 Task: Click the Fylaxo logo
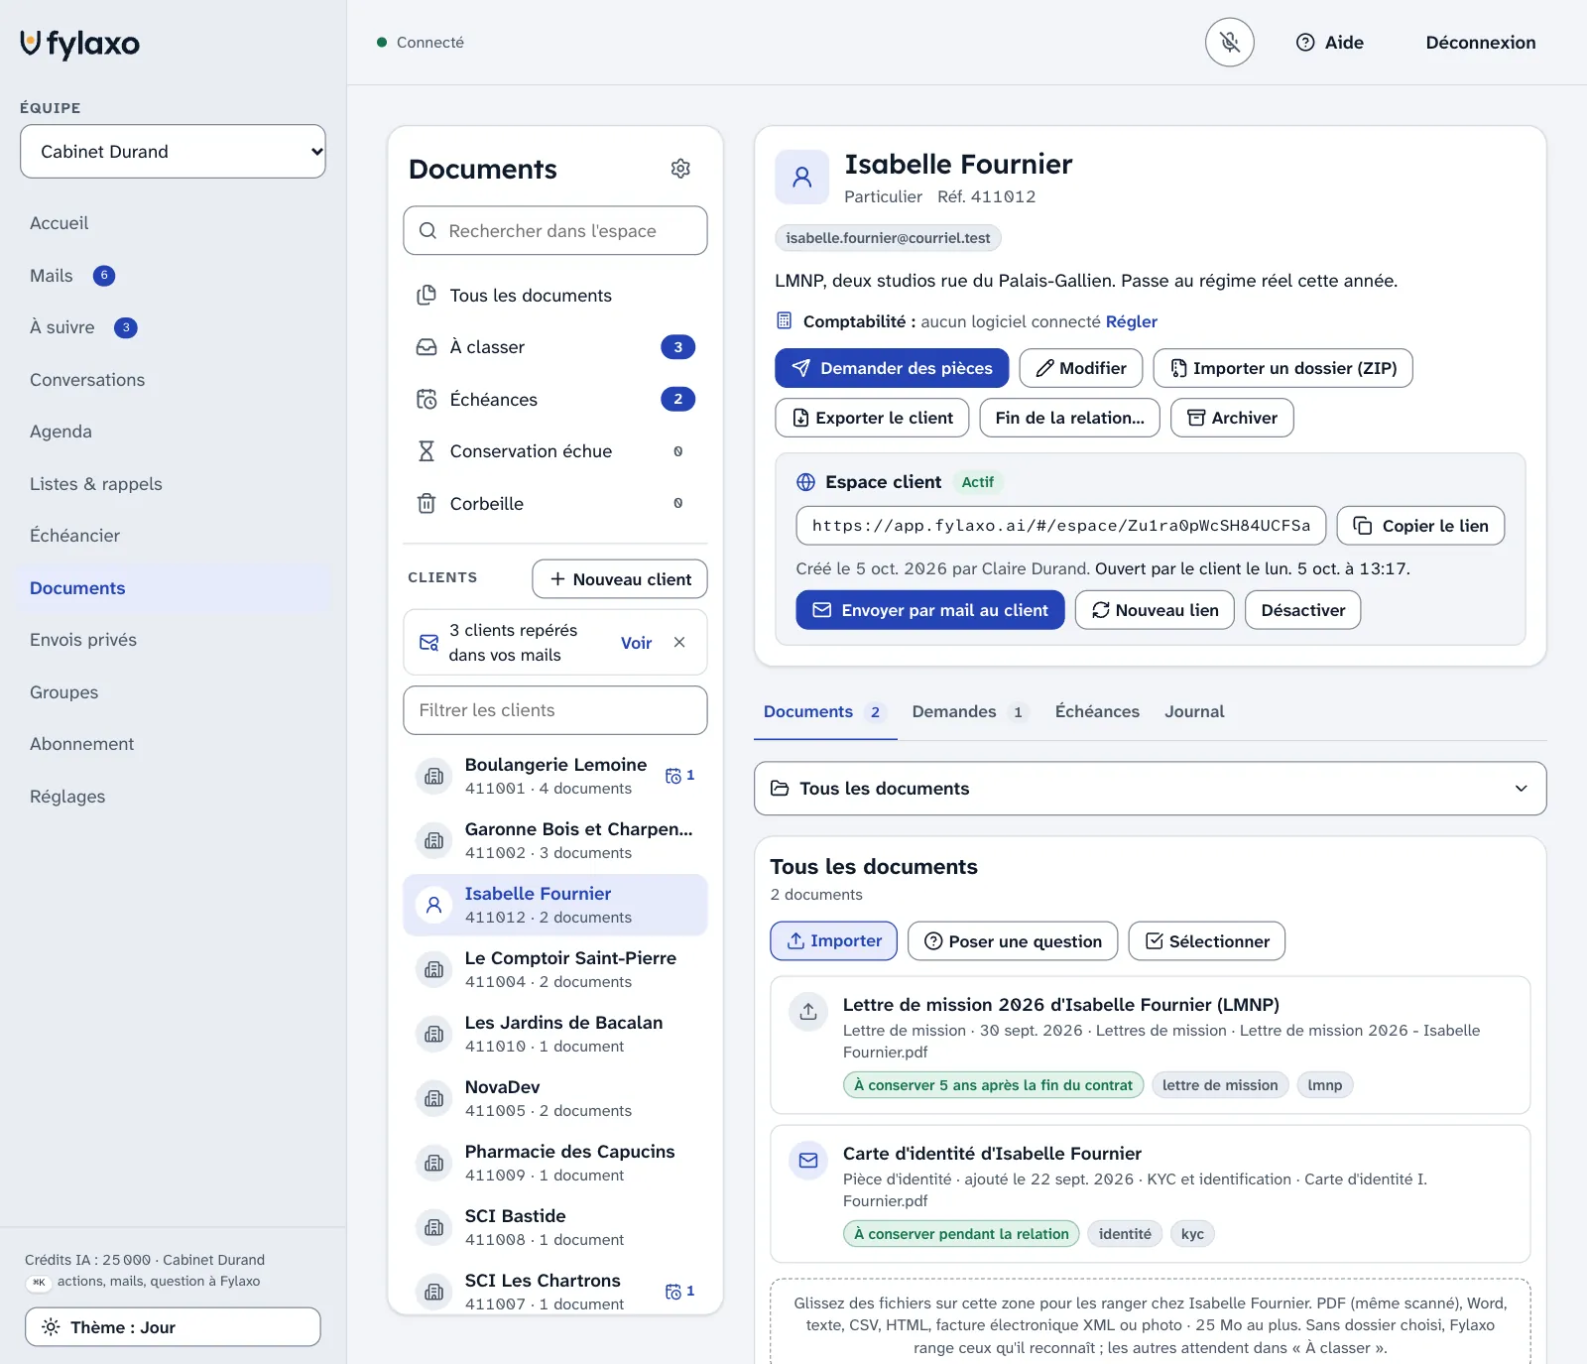point(80,44)
